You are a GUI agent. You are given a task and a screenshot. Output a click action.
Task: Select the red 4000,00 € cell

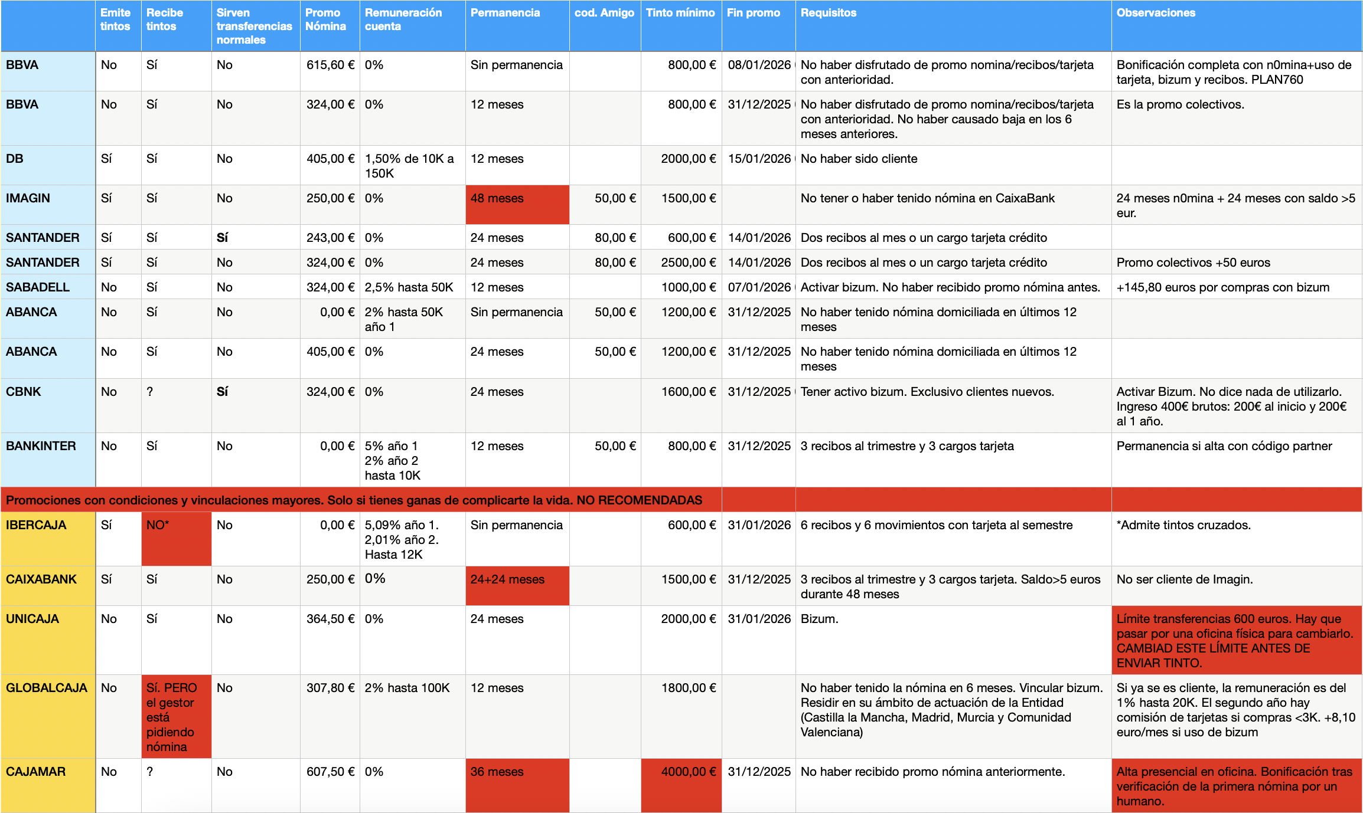coord(681,785)
